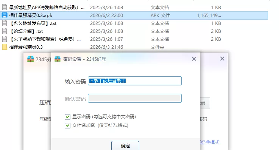Click the APK file icon of 相伴最强精灵0.3.apk
This screenshot has height=150, width=279.
click(5, 15)
